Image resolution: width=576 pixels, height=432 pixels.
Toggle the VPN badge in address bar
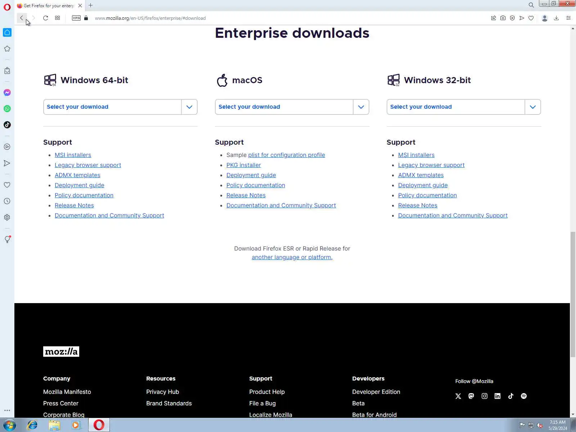pyautogui.click(x=76, y=18)
